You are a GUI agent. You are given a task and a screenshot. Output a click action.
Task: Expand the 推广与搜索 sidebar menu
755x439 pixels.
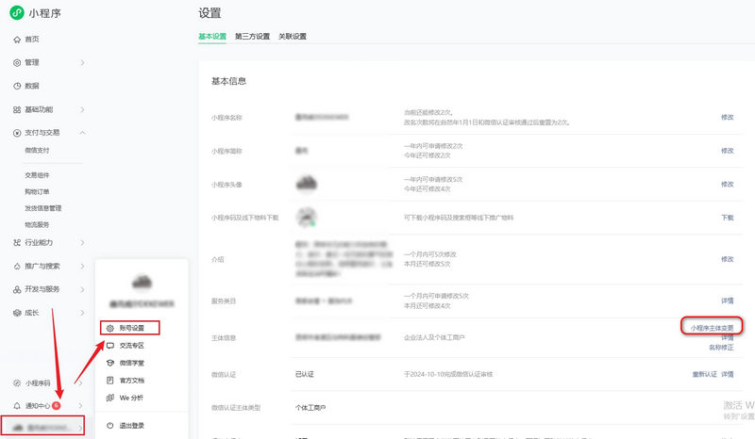click(x=47, y=266)
